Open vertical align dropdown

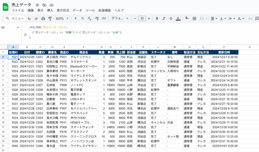[223, 19]
